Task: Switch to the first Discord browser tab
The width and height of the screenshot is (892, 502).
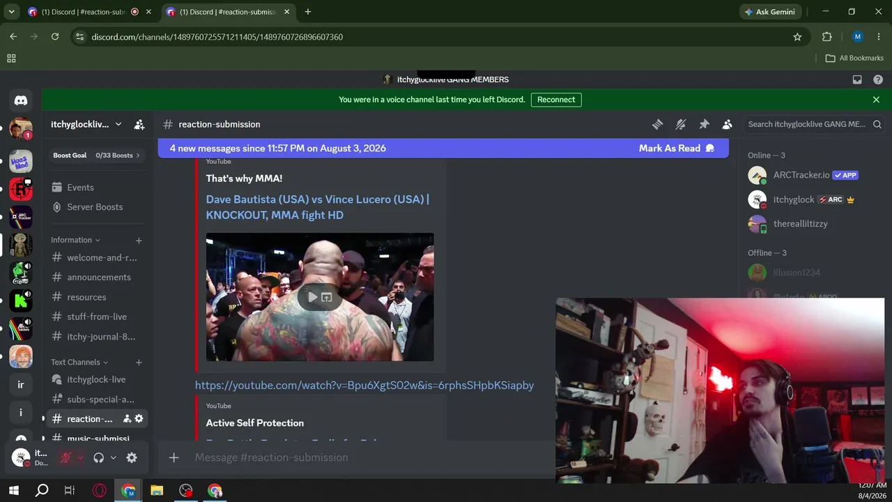Action: point(83,12)
